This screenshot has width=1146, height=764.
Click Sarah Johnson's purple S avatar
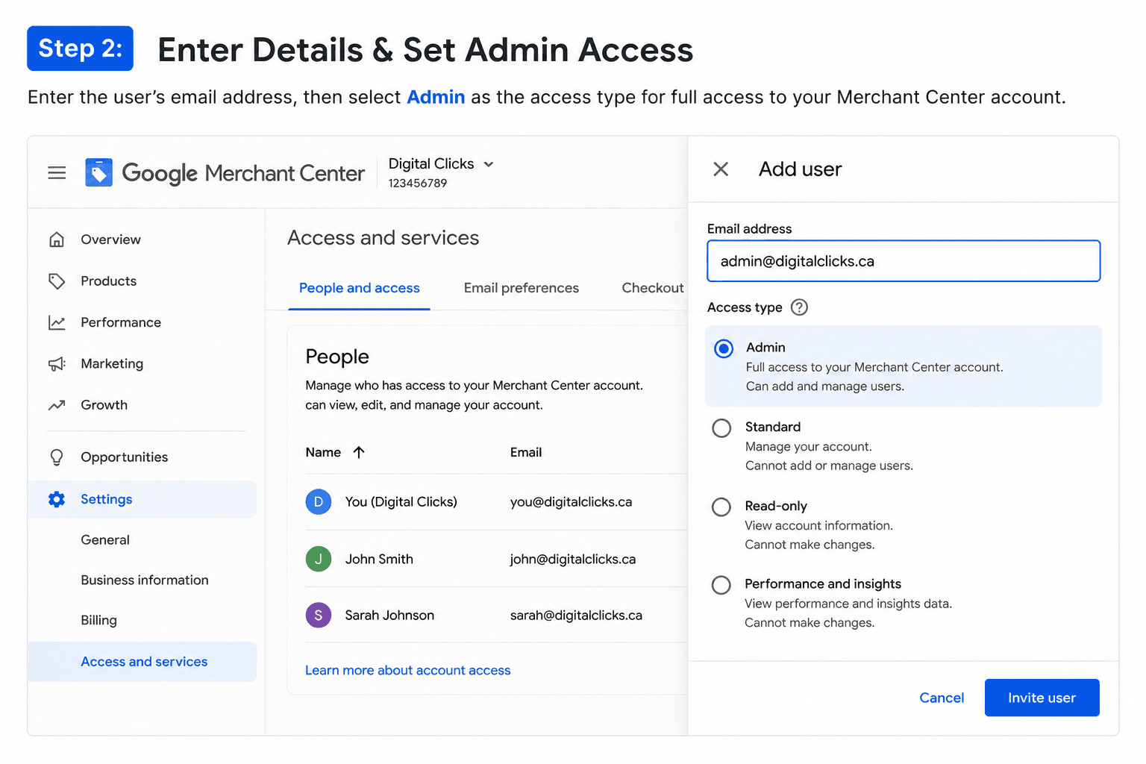319,615
